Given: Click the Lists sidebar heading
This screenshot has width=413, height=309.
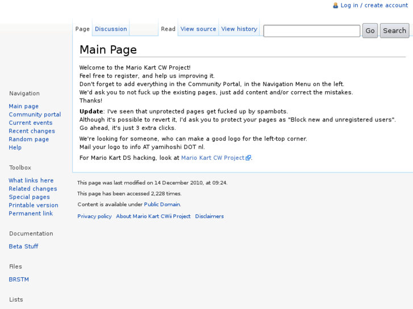Looking at the screenshot, I should pos(16,299).
